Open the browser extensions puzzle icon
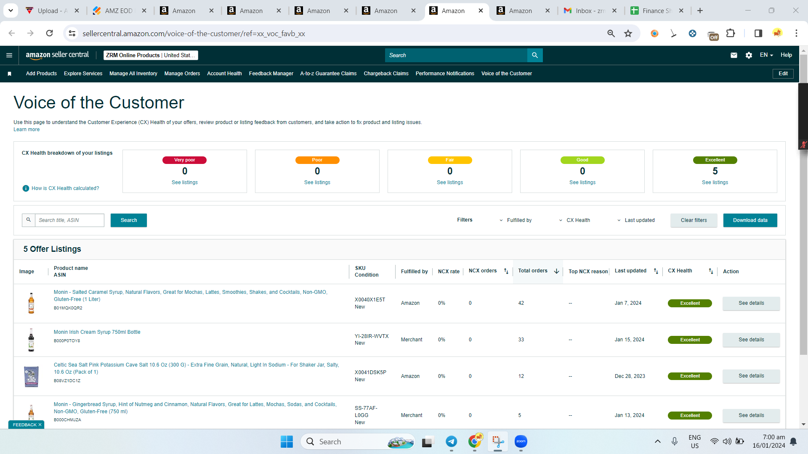 tap(731, 33)
